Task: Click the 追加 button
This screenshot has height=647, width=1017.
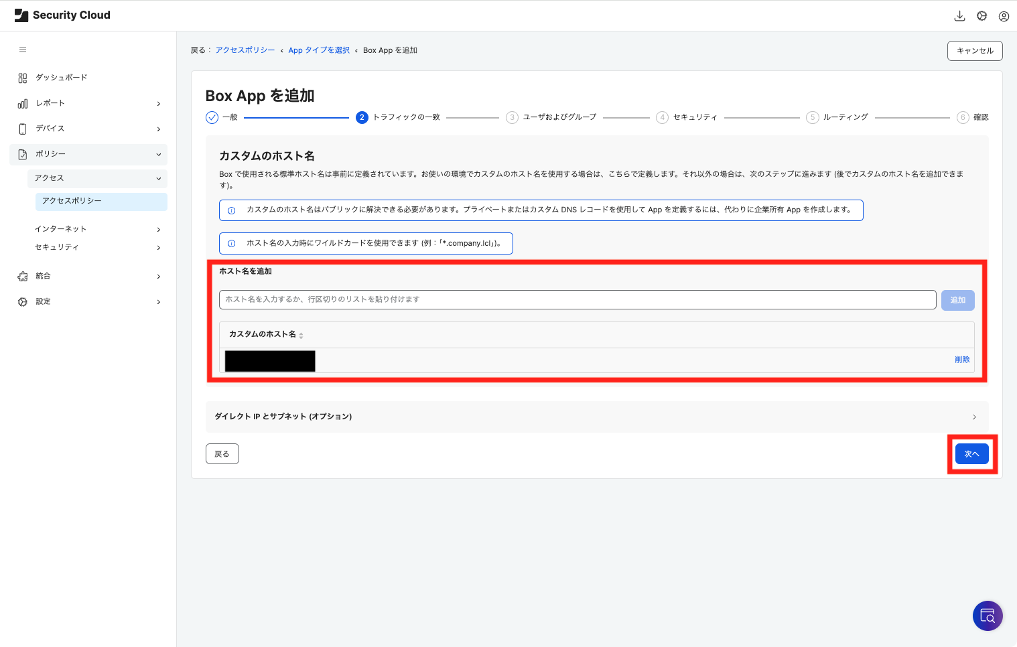Action: coord(957,300)
